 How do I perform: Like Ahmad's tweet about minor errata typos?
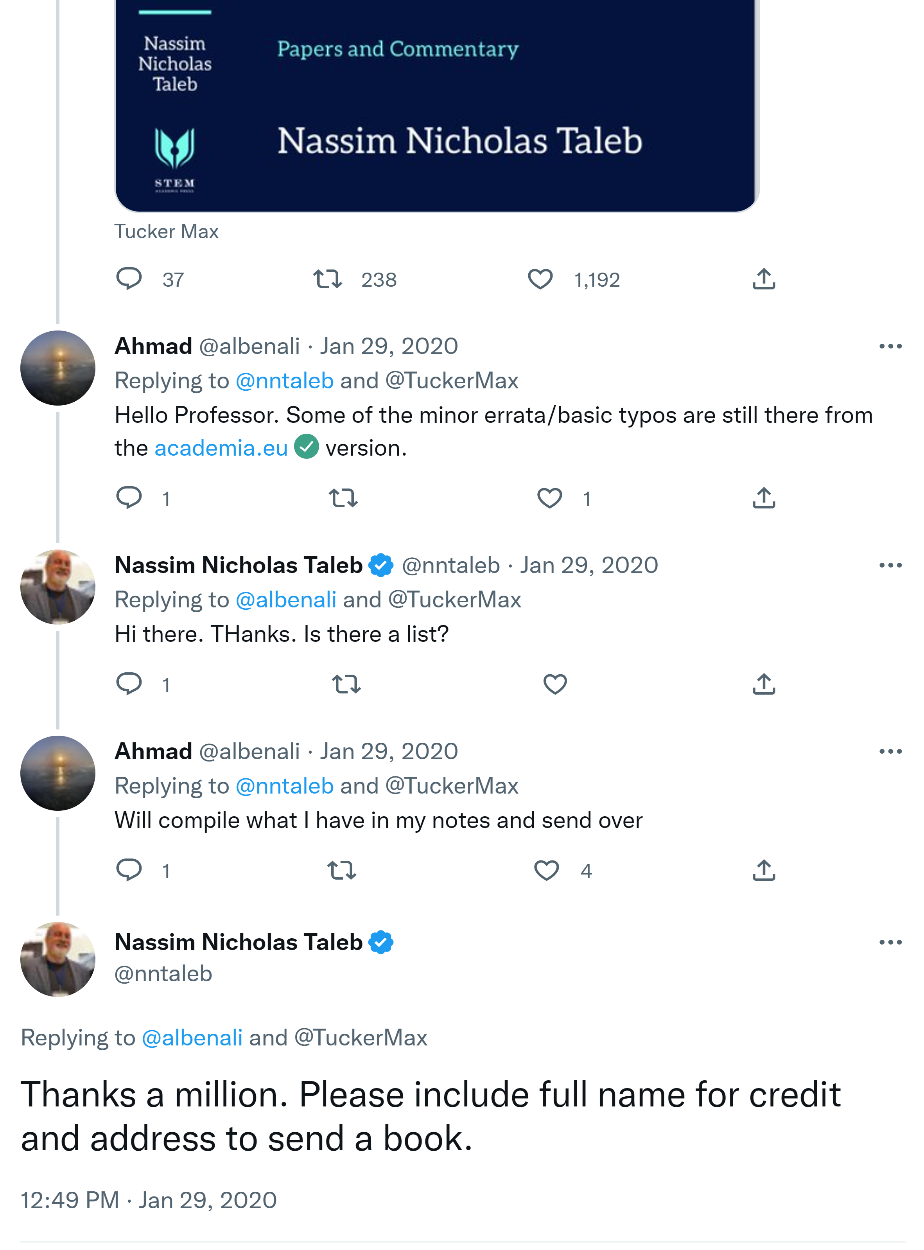tap(549, 498)
